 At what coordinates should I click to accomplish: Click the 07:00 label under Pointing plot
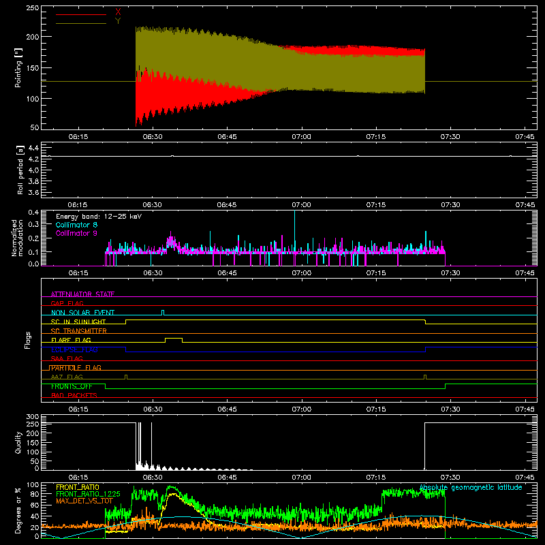(x=301, y=137)
